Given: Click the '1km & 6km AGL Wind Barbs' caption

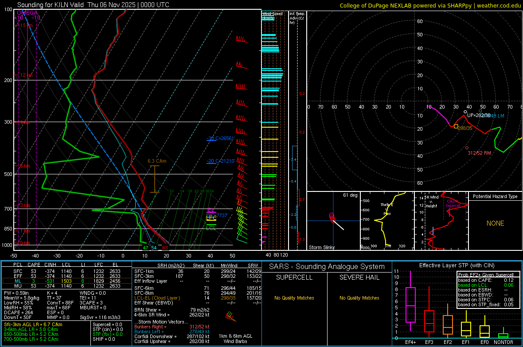Looking at the screenshot, I should point(235,339).
